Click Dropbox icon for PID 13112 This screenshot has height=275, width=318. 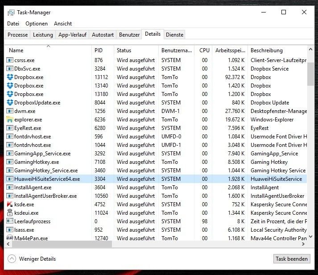pyautogui.click(x=10, y=77)
